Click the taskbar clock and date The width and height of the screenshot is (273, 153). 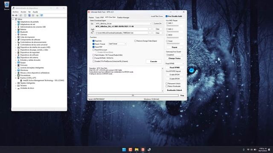coord(263,150)
